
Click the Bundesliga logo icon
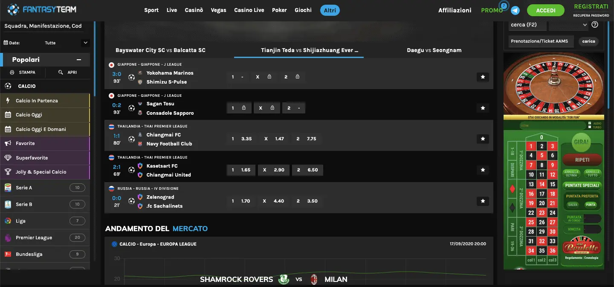pyautogui.click(x=8, y=254)
